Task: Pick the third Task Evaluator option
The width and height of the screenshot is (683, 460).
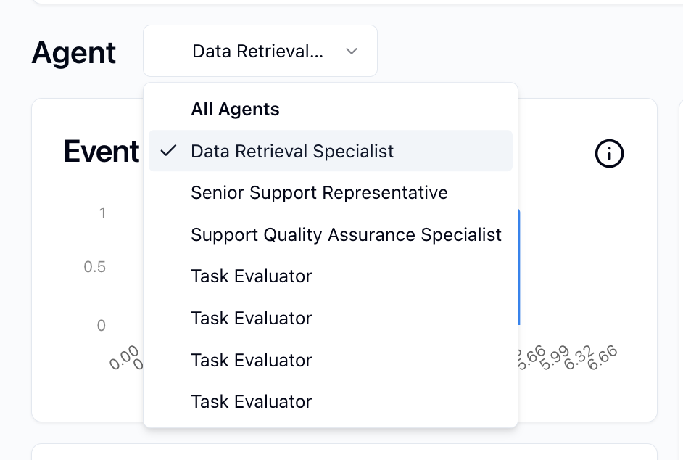Action: 252,361
